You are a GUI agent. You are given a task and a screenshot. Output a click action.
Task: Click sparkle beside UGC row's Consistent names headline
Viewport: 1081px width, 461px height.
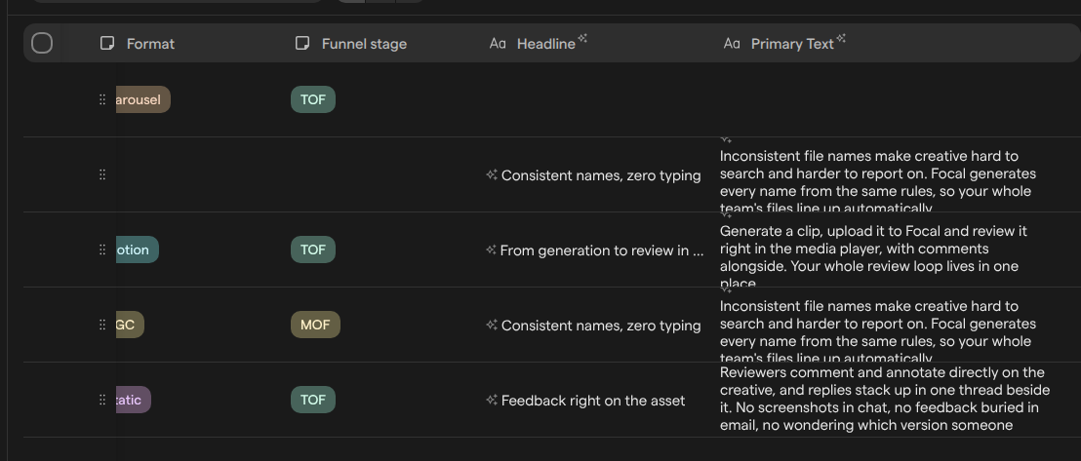coord(492,325)
